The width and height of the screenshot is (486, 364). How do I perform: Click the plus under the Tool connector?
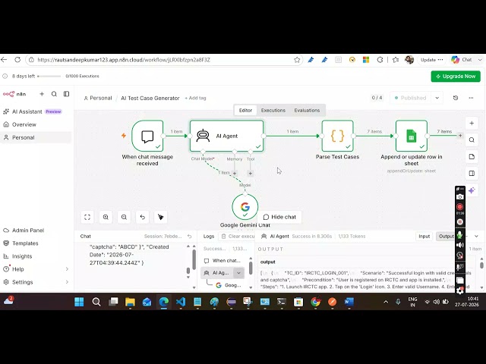tap(251, 174)
